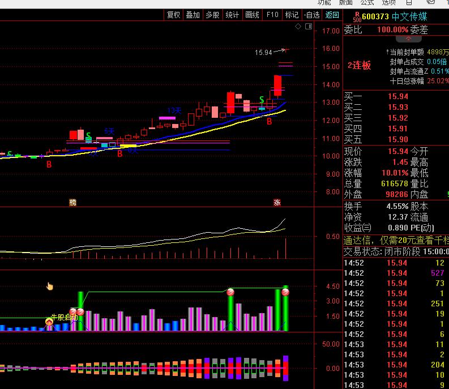Click the red B buy marker below latest candles

pos(270,121)
